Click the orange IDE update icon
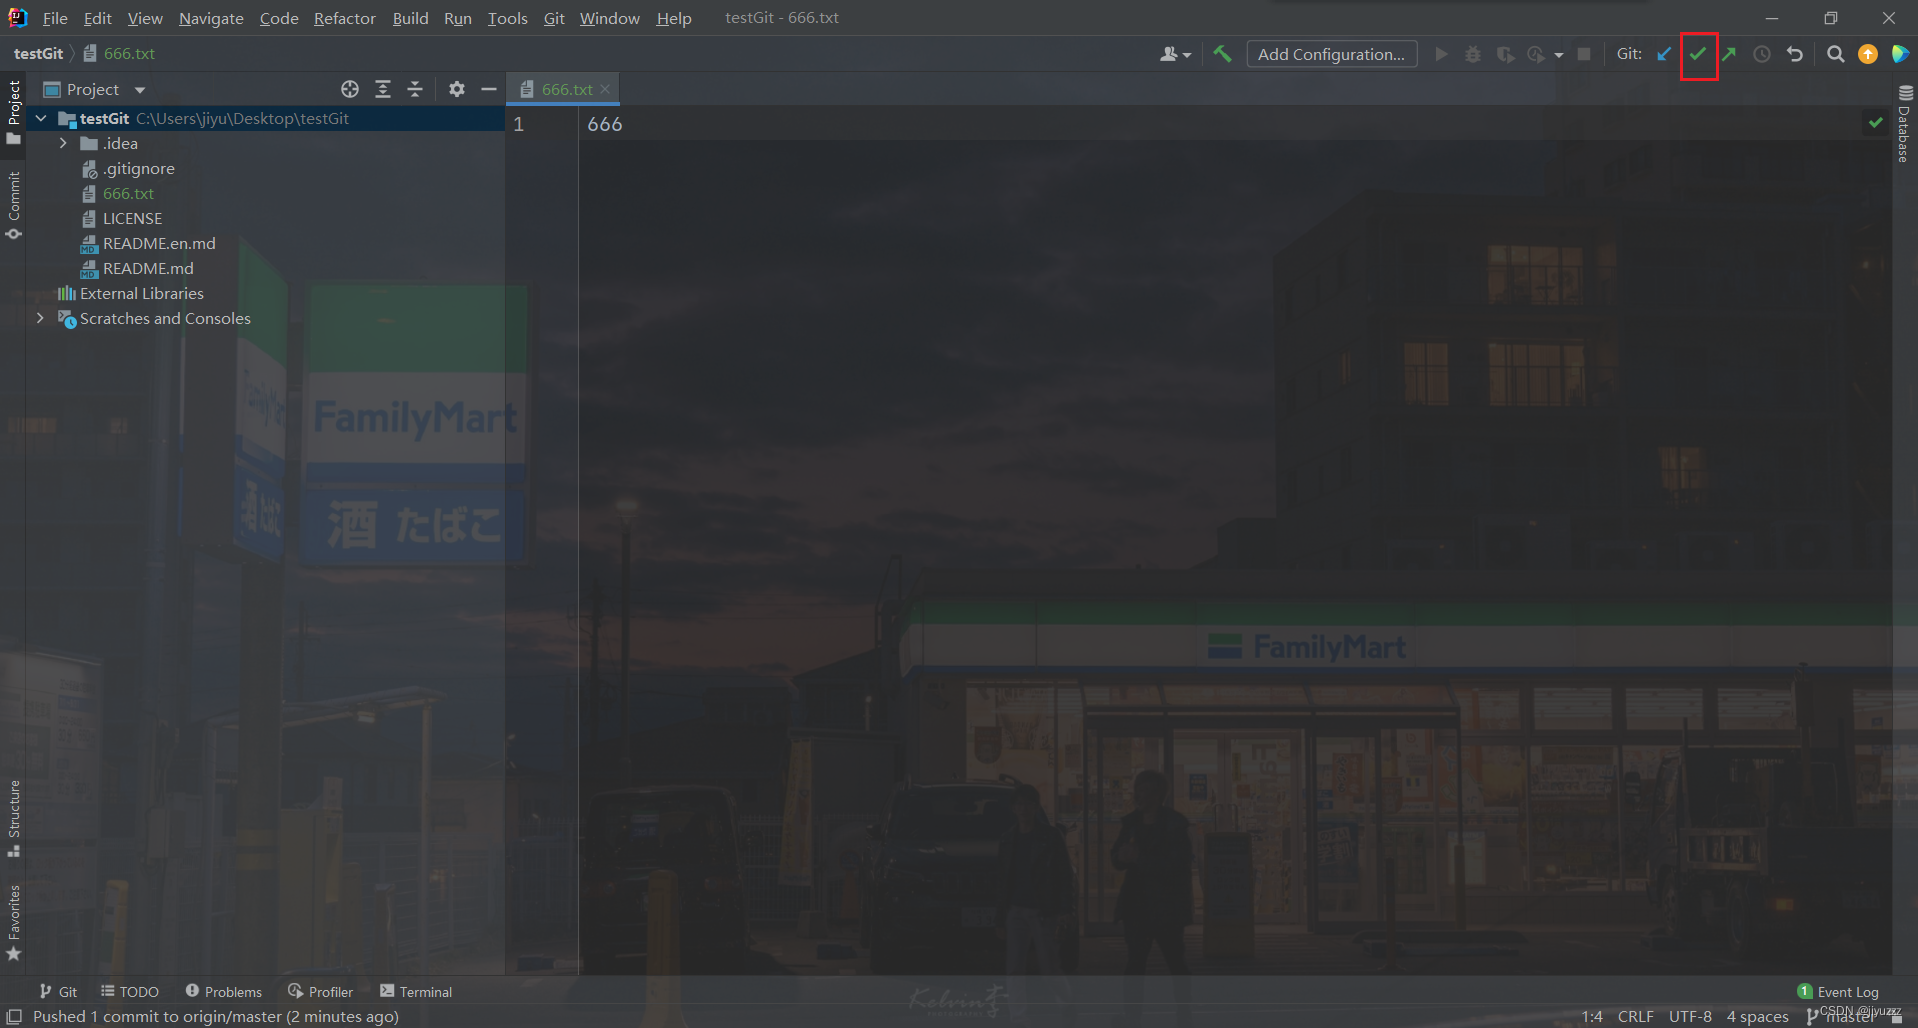Image resolution: width=1918 pixels, height=1028 pixels. tap(1868, 54)
